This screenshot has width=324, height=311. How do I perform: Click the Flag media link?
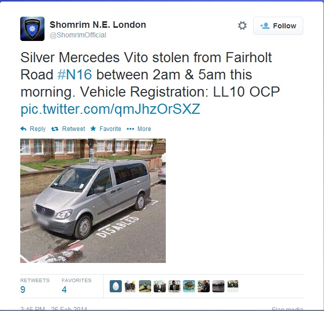(x=288, y=309)
